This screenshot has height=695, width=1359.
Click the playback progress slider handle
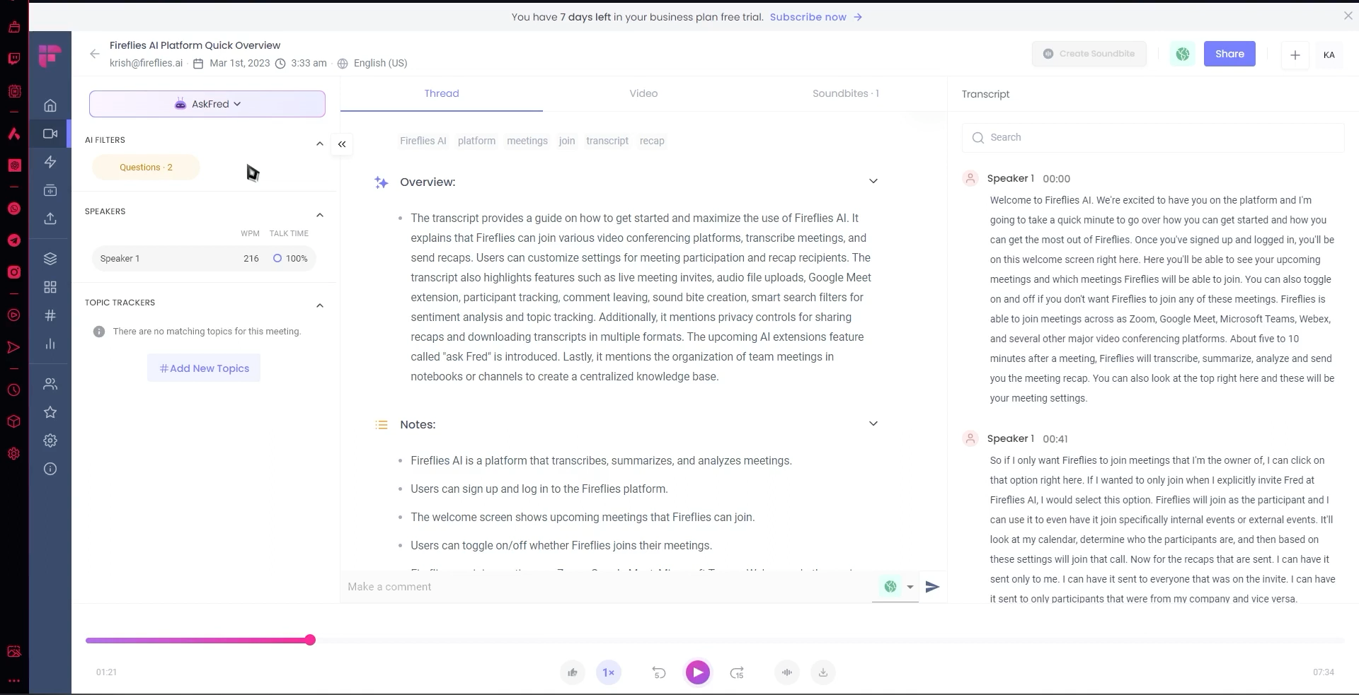coord(310,641)
